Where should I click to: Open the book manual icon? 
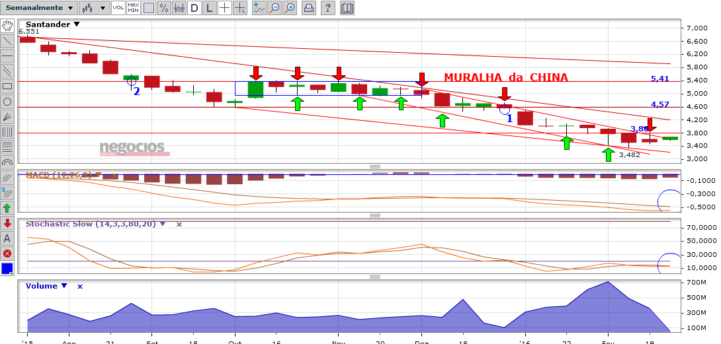(347, 8)
